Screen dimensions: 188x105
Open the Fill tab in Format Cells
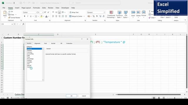[x=61, y=43]
